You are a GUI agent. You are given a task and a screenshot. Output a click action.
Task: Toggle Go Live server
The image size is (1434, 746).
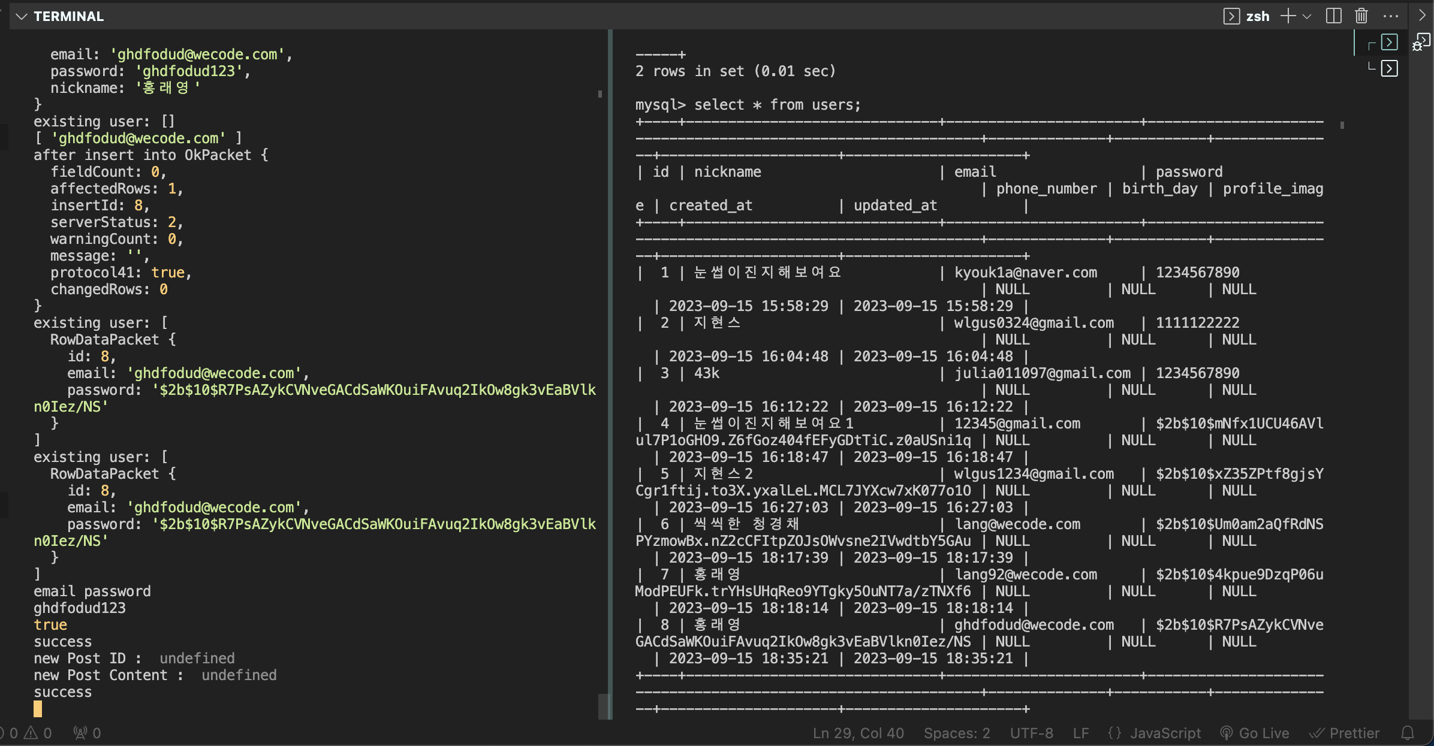[x=1255, y=733]
